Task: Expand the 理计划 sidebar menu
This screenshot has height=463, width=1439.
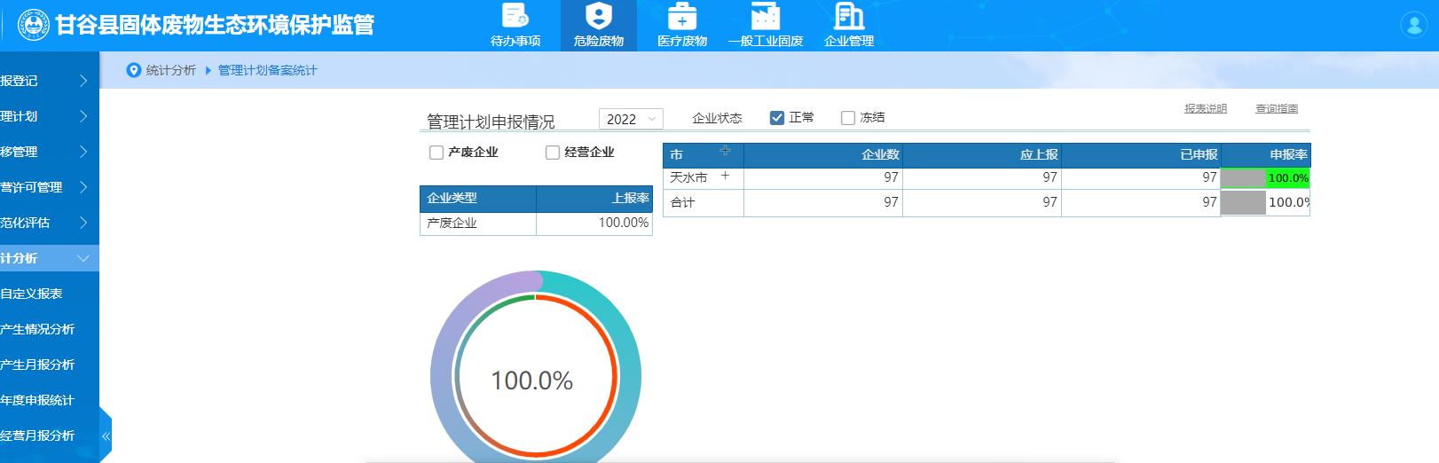Action: pos(50,116)
